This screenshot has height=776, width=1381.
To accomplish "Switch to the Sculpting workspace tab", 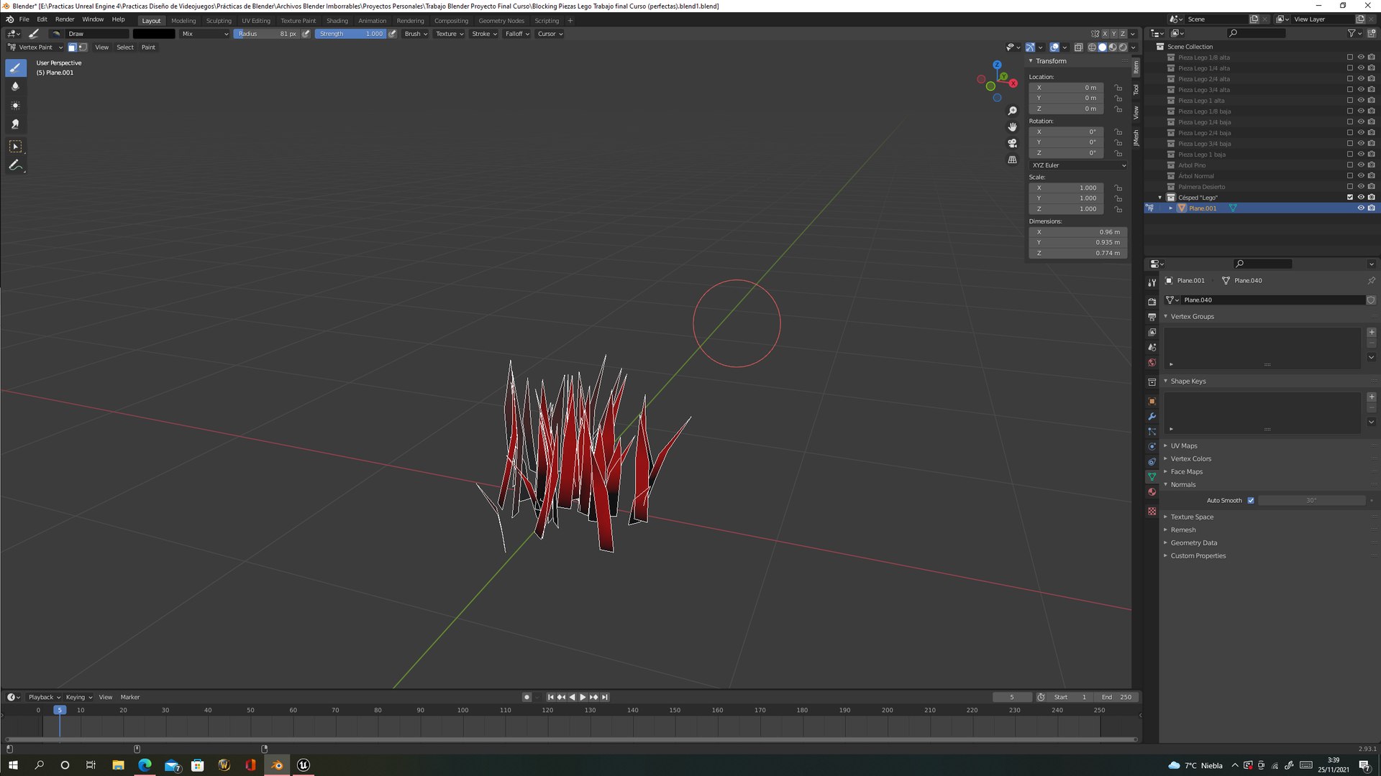I will [x=219, y=21].
